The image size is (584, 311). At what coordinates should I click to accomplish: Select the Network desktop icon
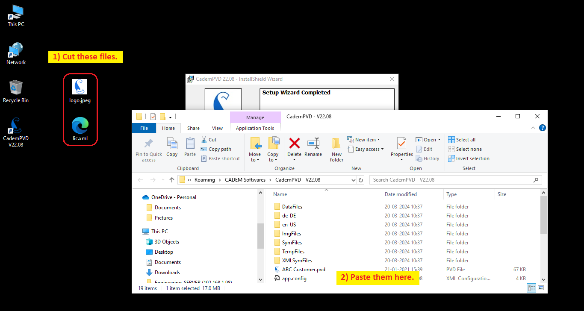[x=16, y=53]
